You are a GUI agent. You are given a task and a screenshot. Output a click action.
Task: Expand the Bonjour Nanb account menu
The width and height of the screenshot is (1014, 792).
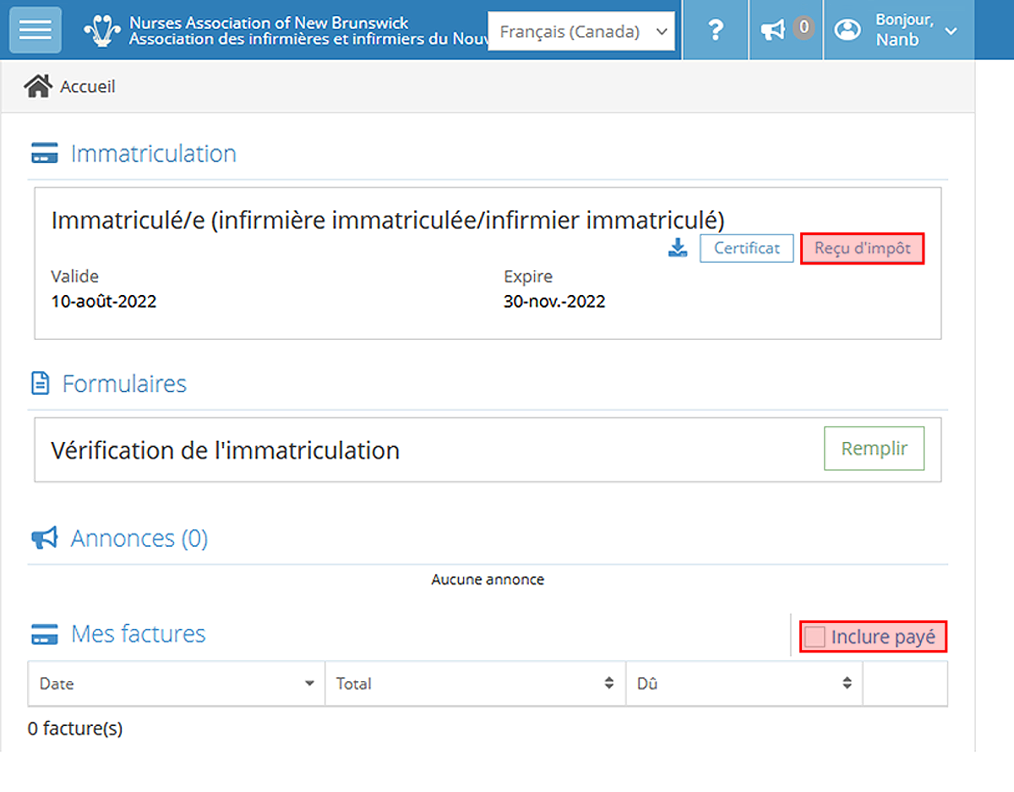(951, 31)
